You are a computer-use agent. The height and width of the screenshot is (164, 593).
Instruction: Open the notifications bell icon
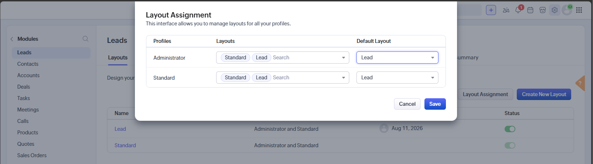coord(518,10)
